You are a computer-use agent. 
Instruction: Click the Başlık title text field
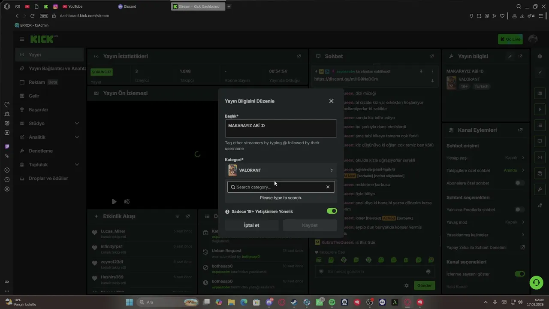coord(281,128)
